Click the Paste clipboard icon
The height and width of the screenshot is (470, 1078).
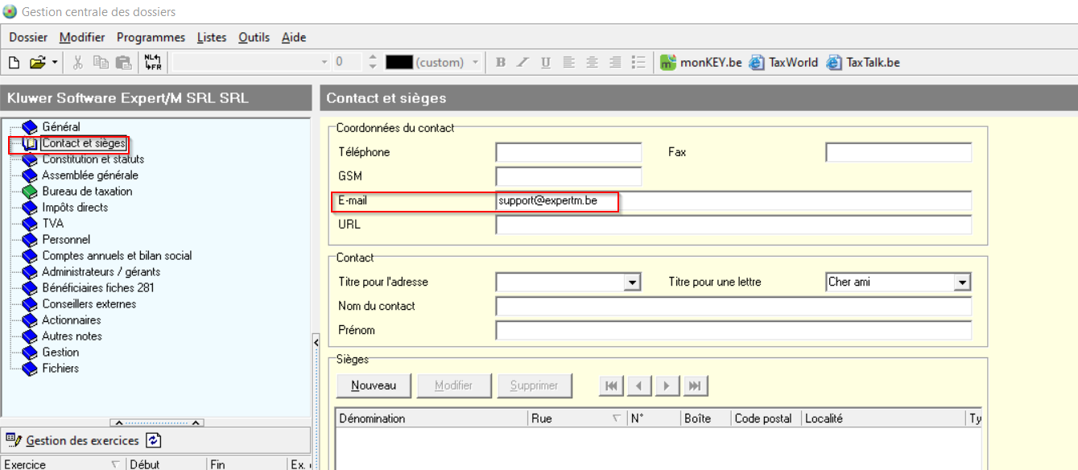[x=123, y=62]
